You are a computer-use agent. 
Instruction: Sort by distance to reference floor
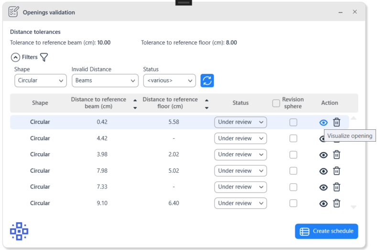206,103
